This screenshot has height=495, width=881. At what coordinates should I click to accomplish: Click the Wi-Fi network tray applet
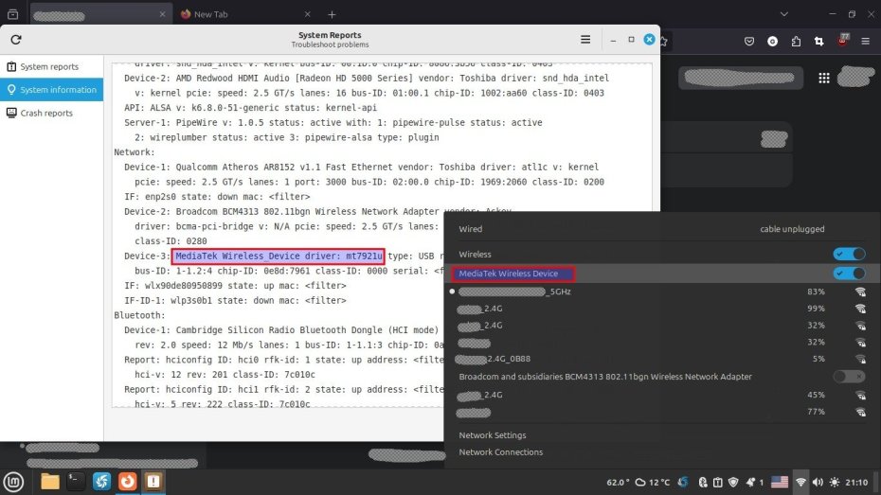800,482
